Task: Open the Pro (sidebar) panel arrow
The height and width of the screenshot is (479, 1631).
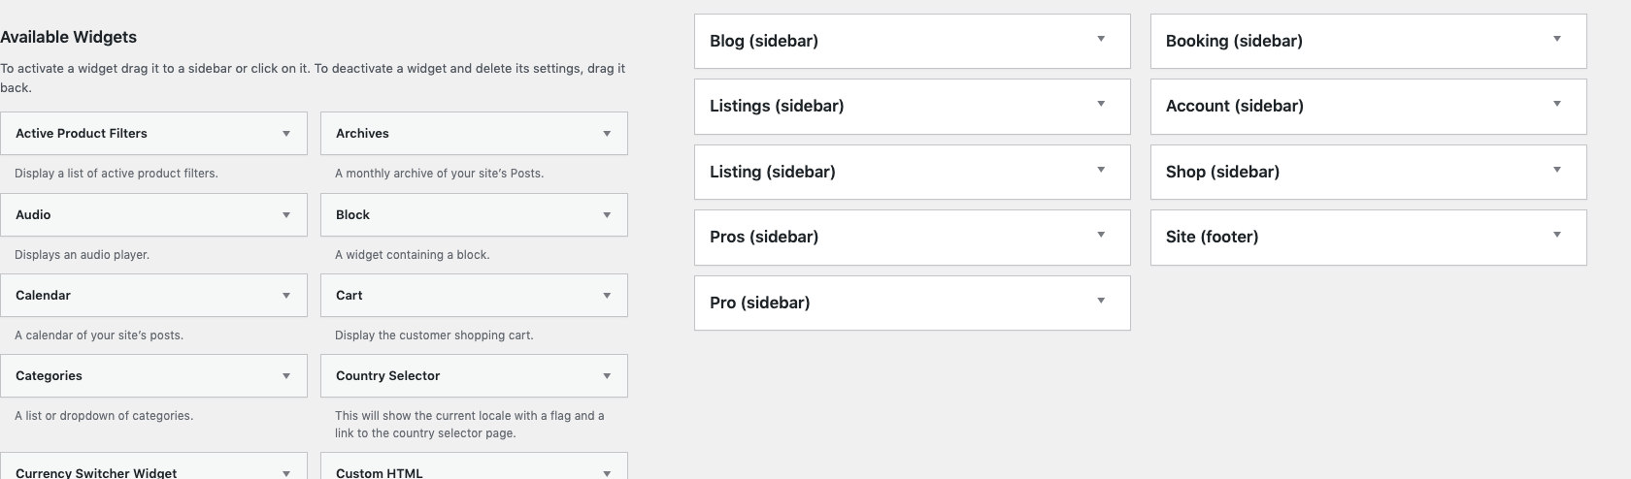Action: pyautogui.click(x=1101, y=302)
